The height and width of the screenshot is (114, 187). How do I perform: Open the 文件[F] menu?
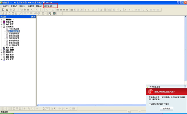(5, 6)
